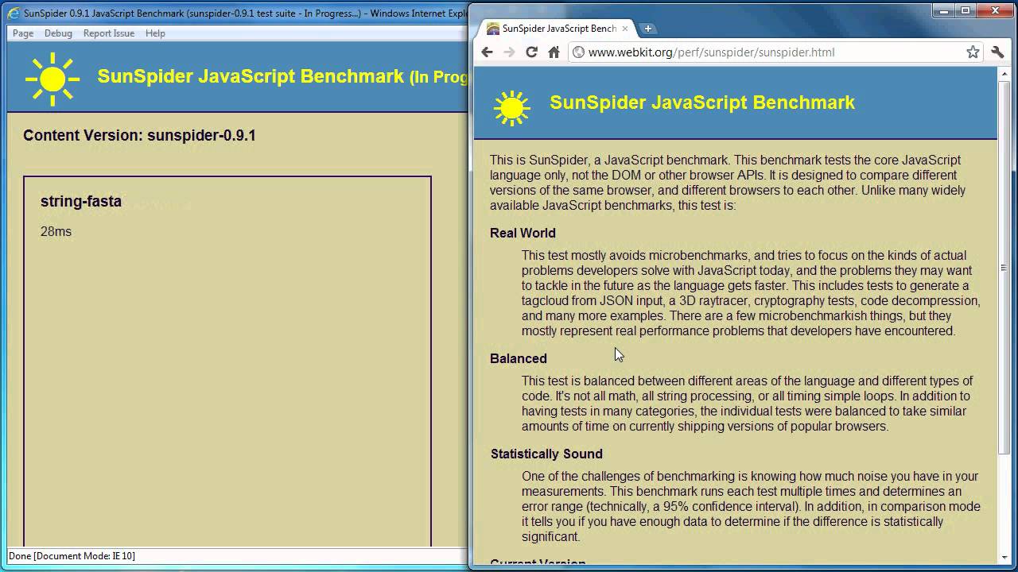Image resolution: width=1018 pixels, height=572 pixels.
Task: Open Chrome's wrench settings menu
Action: tap(998, 52)
